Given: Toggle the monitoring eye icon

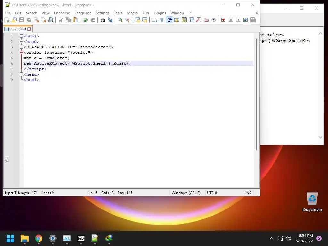Looking at the screenshot, I should pos(214,20).
